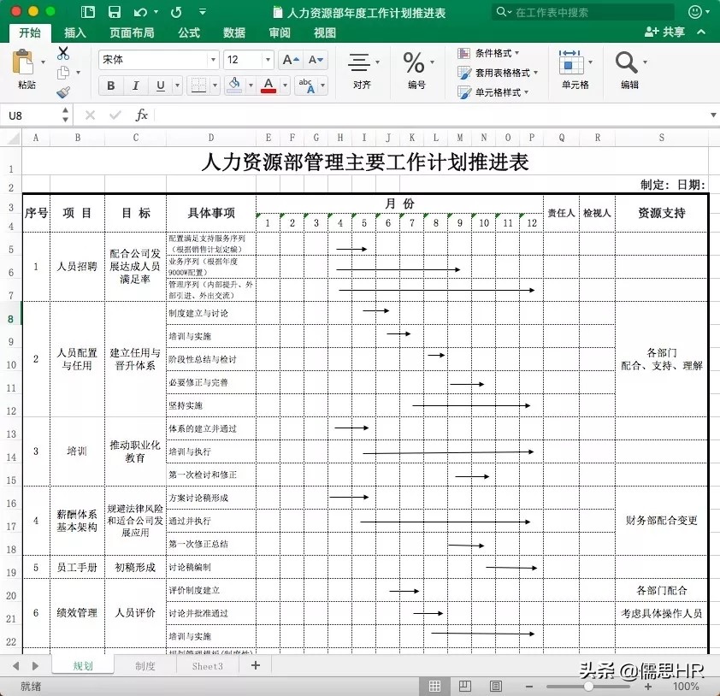Switch to the 数据 ribbon tab
The width and height of the screenshot is (720, 696).
click(233, 32)
